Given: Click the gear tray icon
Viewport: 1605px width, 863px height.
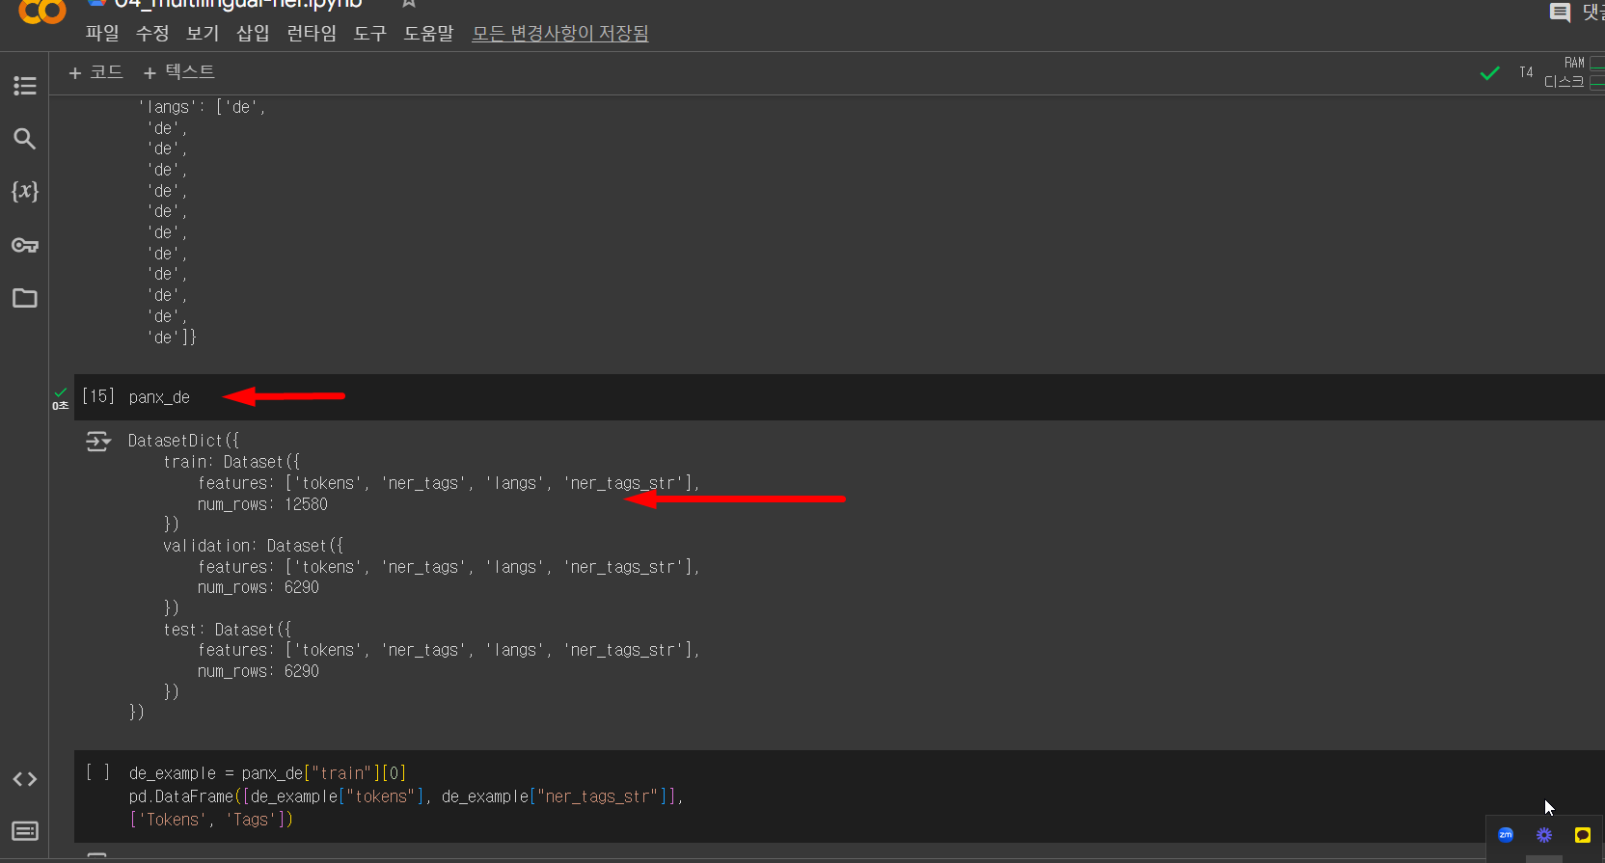Looking at the screenshot, I should pyautogui.click(x=1544, y=835).
